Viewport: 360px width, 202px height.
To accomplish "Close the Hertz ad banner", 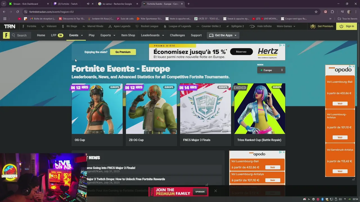I will pyautogui.click(x=283, y=45).
